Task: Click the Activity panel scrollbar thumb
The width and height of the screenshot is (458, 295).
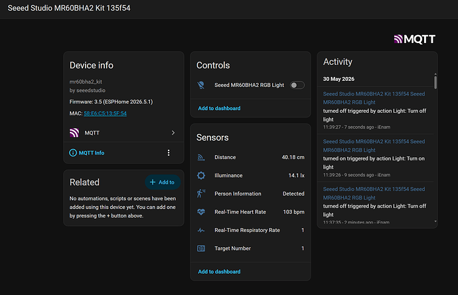Action: (x=435, y=82)
